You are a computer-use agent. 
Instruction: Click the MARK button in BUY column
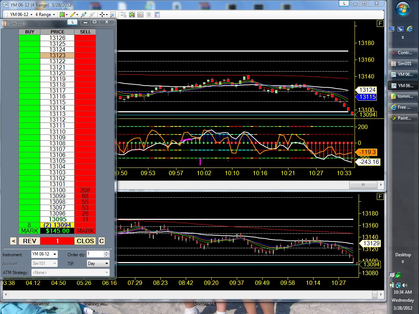pyautogui.click(x=29, y=231)
